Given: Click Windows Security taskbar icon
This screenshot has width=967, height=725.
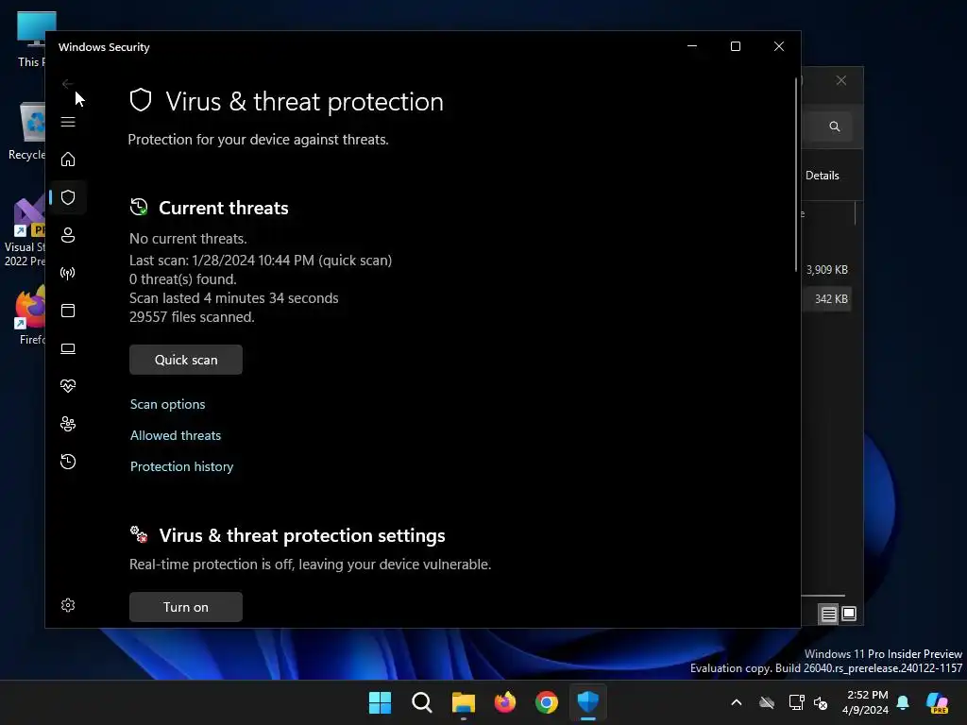Looking at the screenshot, I should pos(588,702).
